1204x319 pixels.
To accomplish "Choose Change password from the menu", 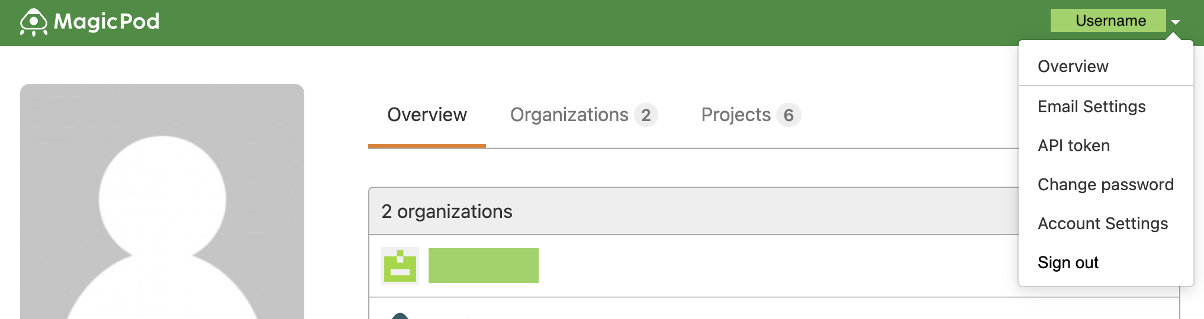I will tap(1106, 184).
